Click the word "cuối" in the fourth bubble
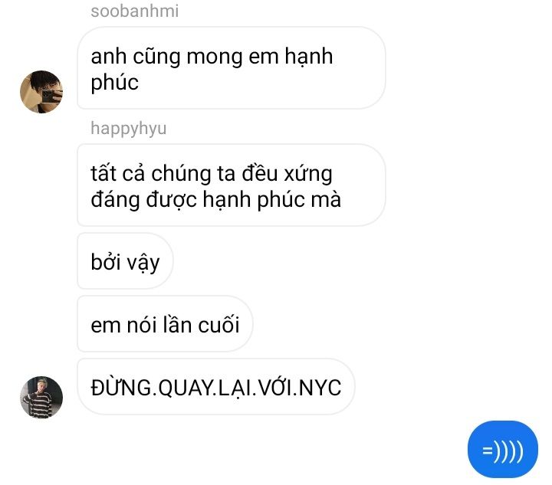The image size is (552, 485). tap(219, 324)
